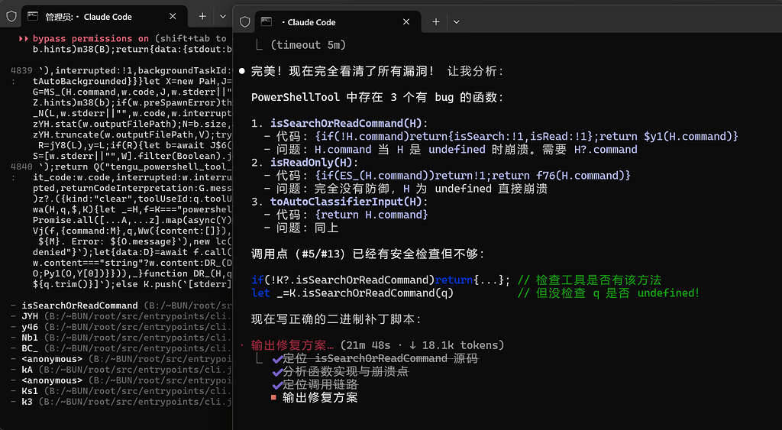Viewport: 782px width, 430px height.
Task: Open tab dropdown in back terminal window
Action: [x=223, y=17]
